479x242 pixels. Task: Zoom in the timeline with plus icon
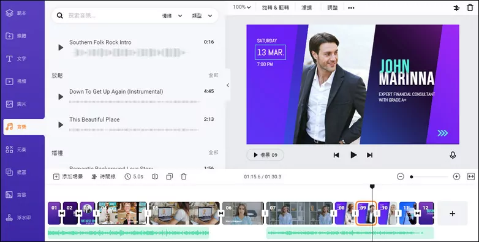pos(456,176)
